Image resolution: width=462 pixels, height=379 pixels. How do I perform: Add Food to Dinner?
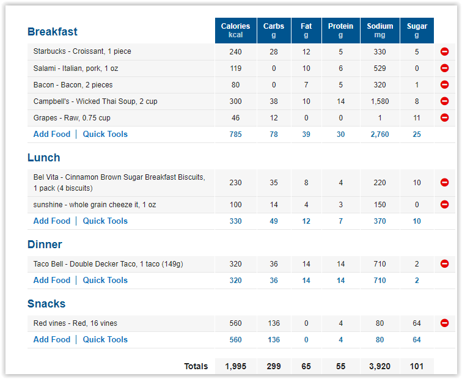pos(52,280)
